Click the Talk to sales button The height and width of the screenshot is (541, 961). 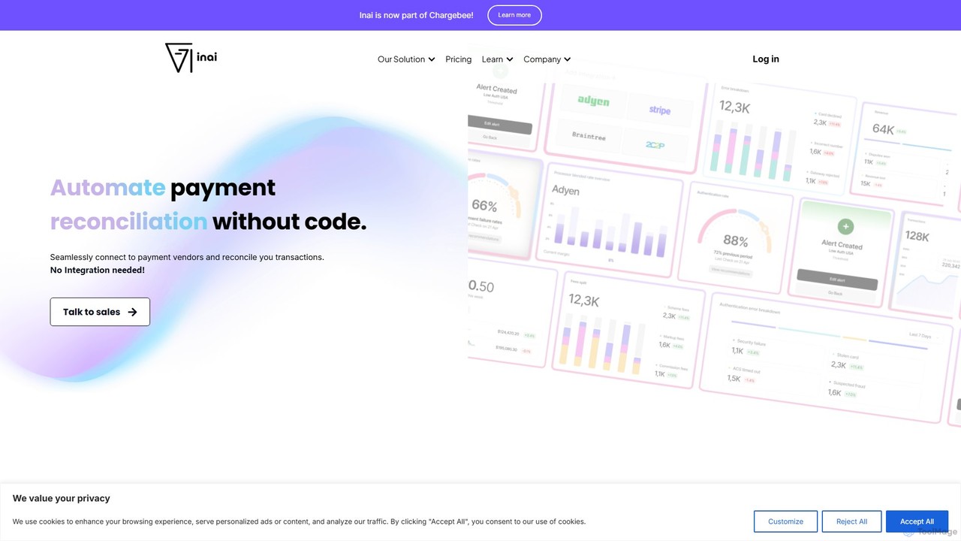pyautogui.click(x=100, y=312)
